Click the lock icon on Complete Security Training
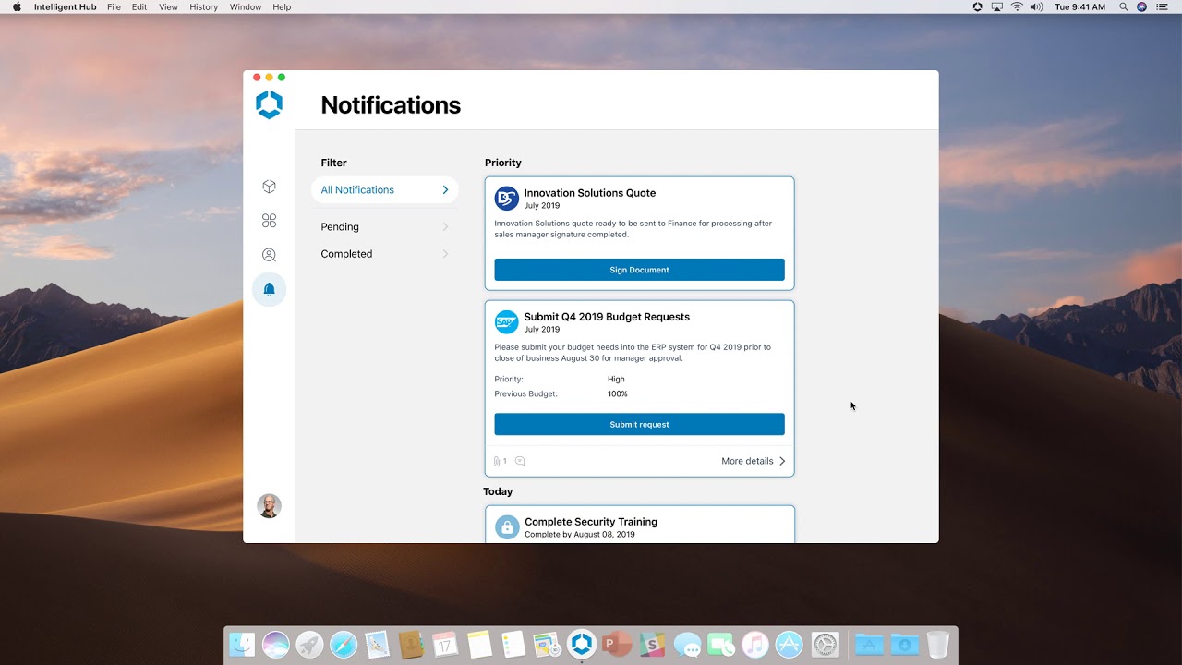 506,526
